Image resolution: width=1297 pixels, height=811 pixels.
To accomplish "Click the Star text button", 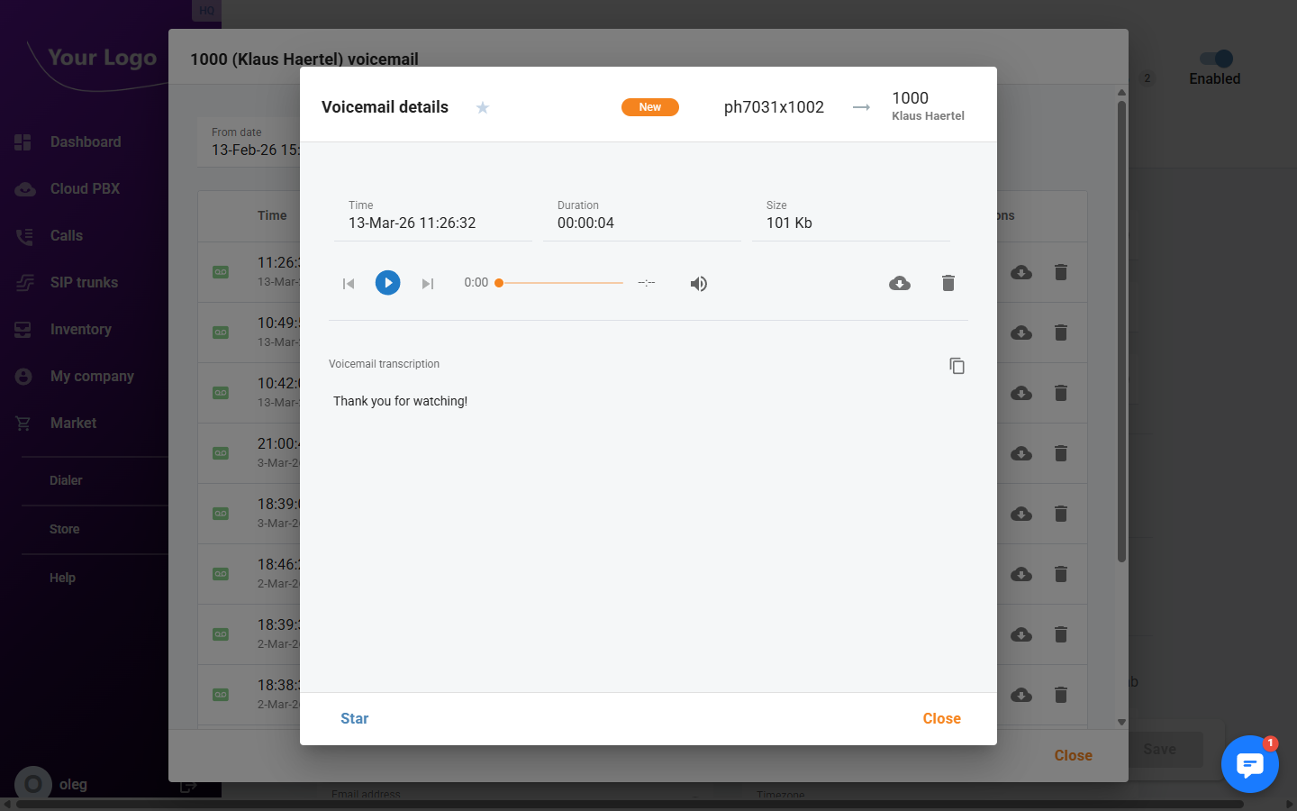I will pos(354,718).
